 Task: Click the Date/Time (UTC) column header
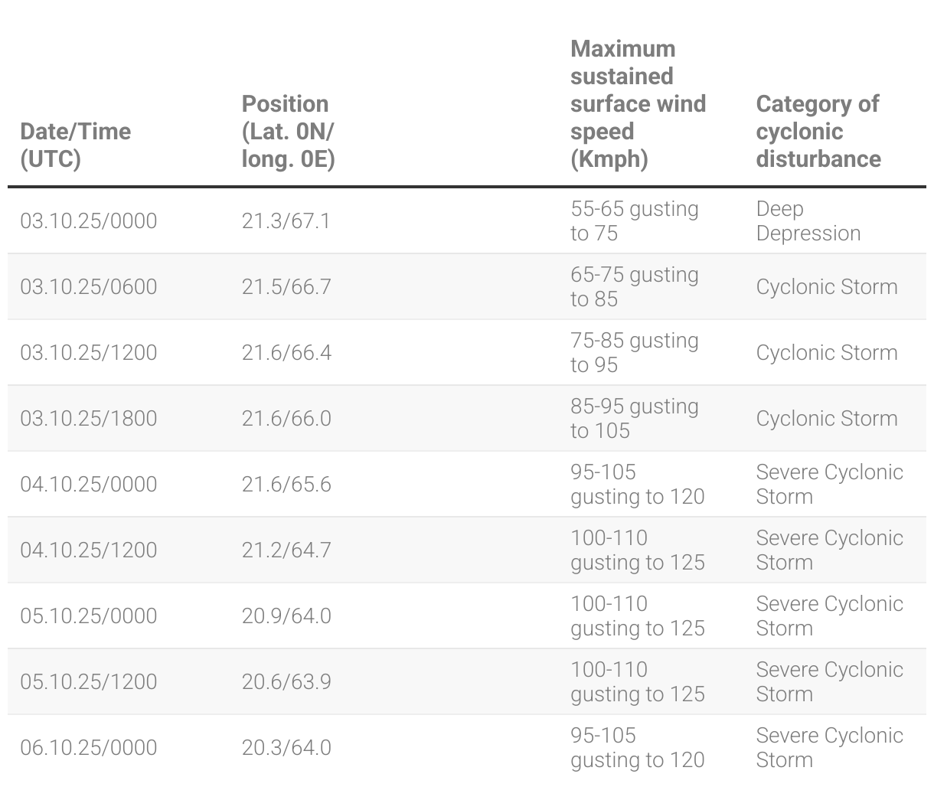click(75, 145)
